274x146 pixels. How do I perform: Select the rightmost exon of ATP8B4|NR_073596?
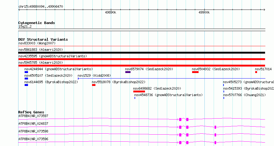[215, 143]
